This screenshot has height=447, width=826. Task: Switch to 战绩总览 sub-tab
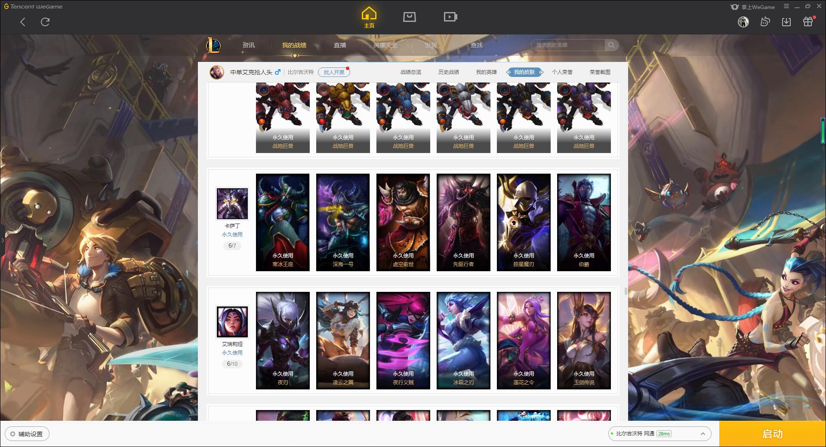point(411,72)
